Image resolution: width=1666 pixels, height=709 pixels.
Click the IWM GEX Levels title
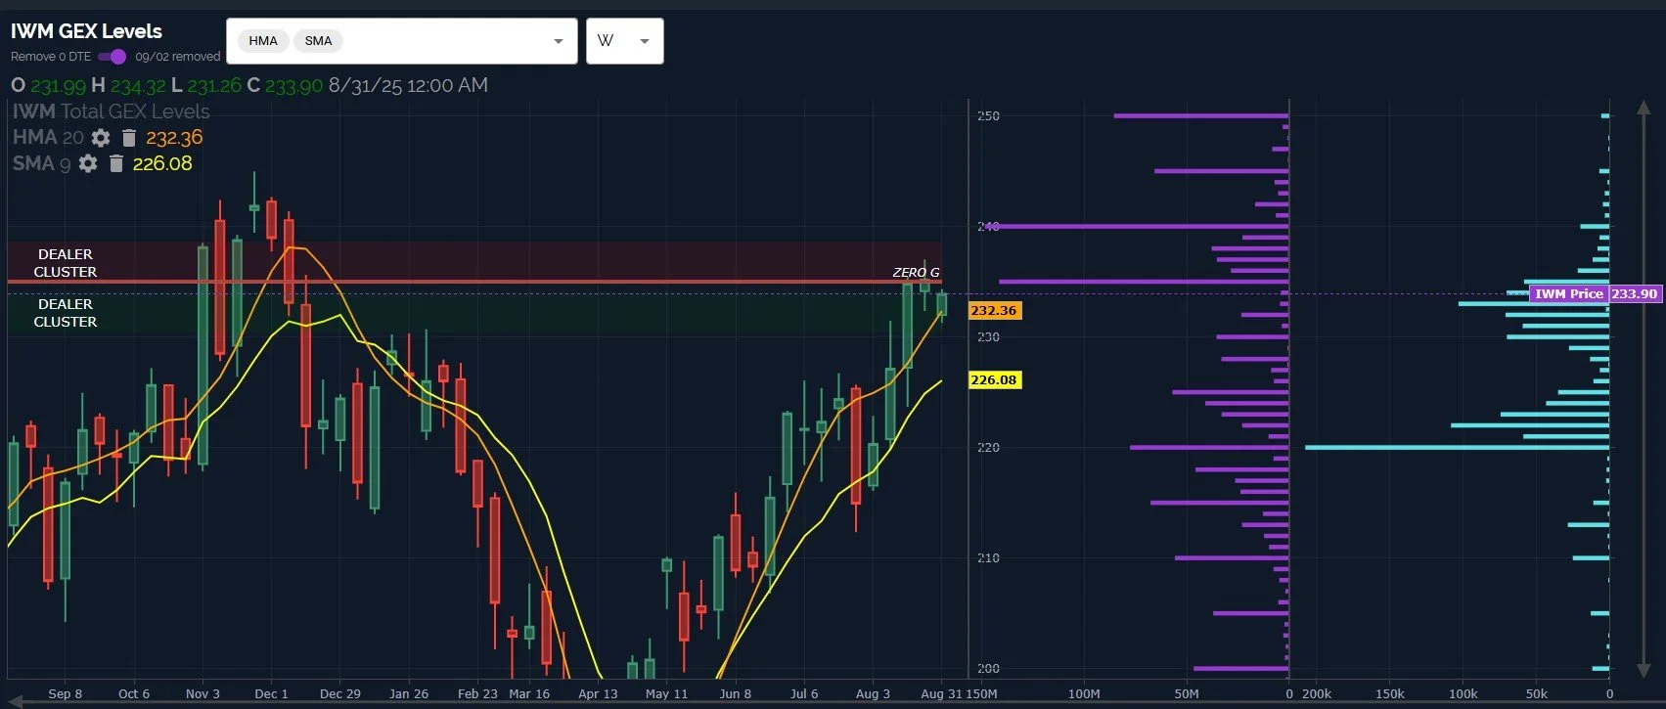tap(86, 31)
